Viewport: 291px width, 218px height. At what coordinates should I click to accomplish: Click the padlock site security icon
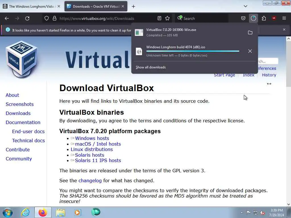pos(54,18)
